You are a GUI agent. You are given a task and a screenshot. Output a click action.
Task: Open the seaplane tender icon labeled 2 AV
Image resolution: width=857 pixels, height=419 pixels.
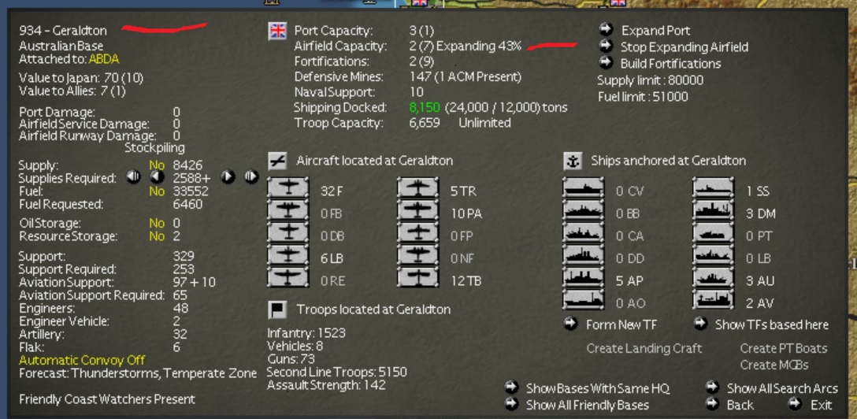714,299
